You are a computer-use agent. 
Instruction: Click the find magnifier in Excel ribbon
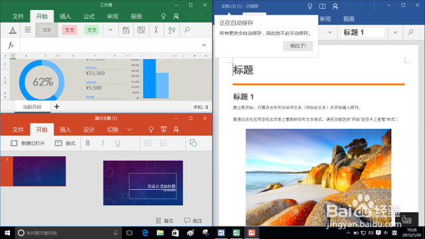[x=187, y=29]
